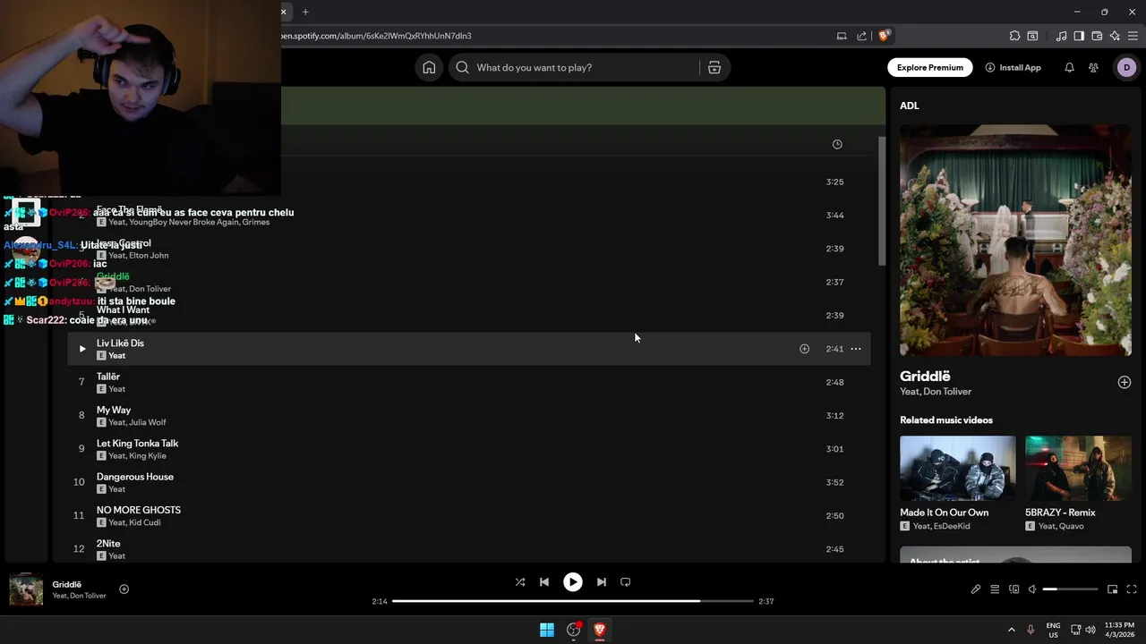The width and height of the screenshot is (1146, 644).
Task: Select track title Tallër
Action: 108,377
